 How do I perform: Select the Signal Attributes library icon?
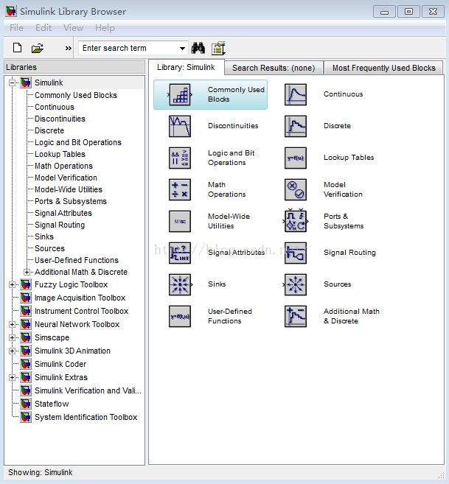(x=180, y=253)
